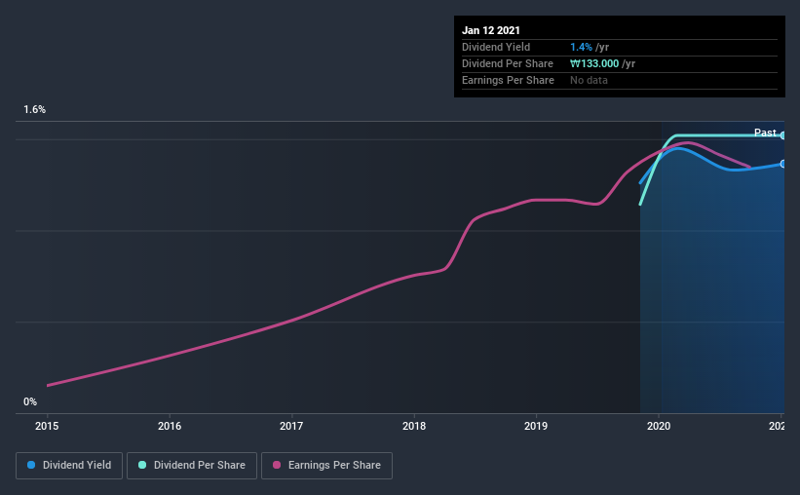Click the 2015 x-axis label
Viewport: 800px width, 495px height.
[x=48, y=426]
